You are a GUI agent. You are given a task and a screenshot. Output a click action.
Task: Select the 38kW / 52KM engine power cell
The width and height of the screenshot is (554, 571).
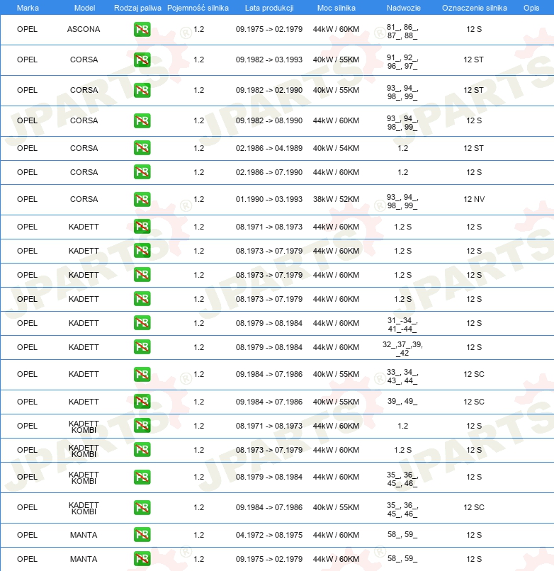coord(336,199)
